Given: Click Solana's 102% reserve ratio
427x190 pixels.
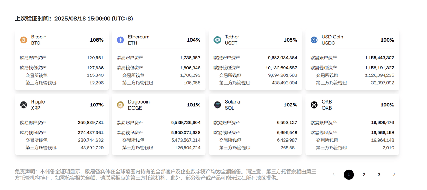Looking at the screenshot, I should coord(290,105).
